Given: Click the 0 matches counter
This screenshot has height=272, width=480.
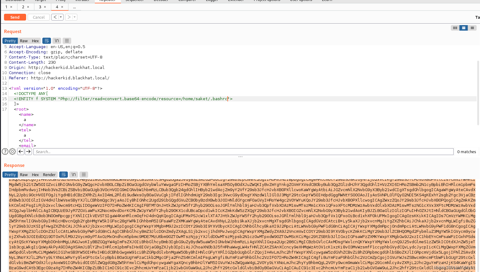Looking at the screenshot, I should click(x=466, y=152).
